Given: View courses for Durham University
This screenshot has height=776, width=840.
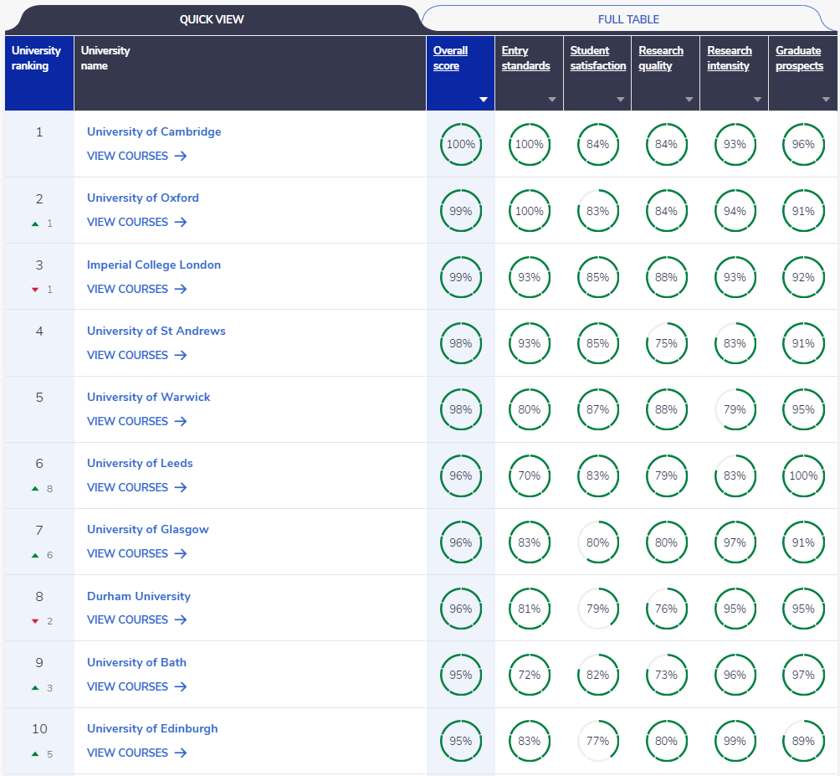Looking at the screenshot, I should [136, 619].
